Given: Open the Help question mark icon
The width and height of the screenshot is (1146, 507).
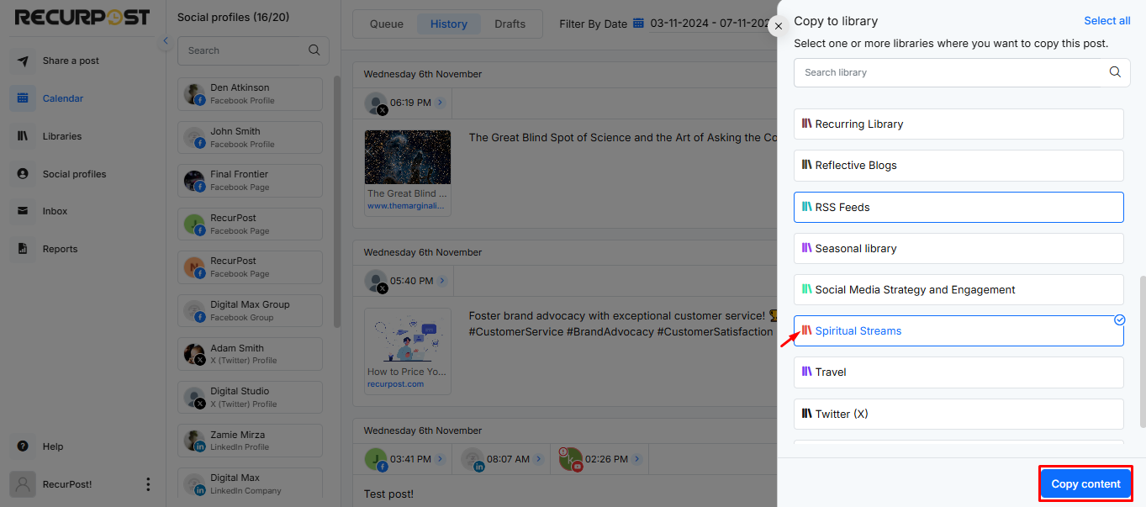Looking at the screenshot, I should [23, 446].
